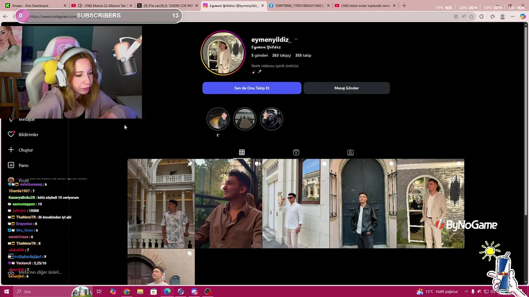Viewport: 529px width, 297px height.
Task: Click the read aloud icon
Action: [464, 16]
